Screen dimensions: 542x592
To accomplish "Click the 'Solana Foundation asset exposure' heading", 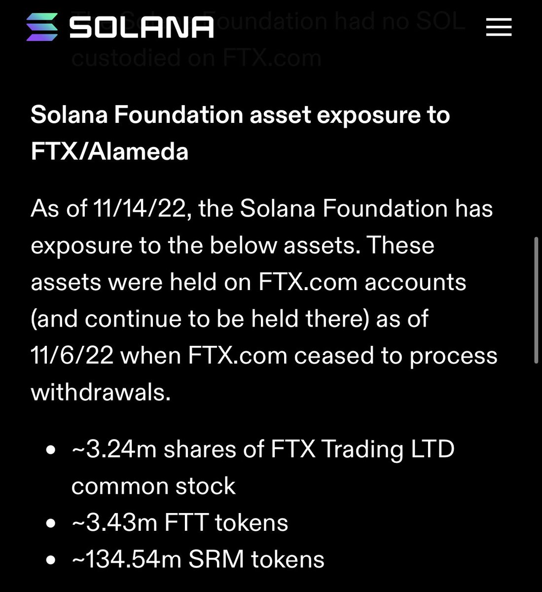I will (240, 115).
